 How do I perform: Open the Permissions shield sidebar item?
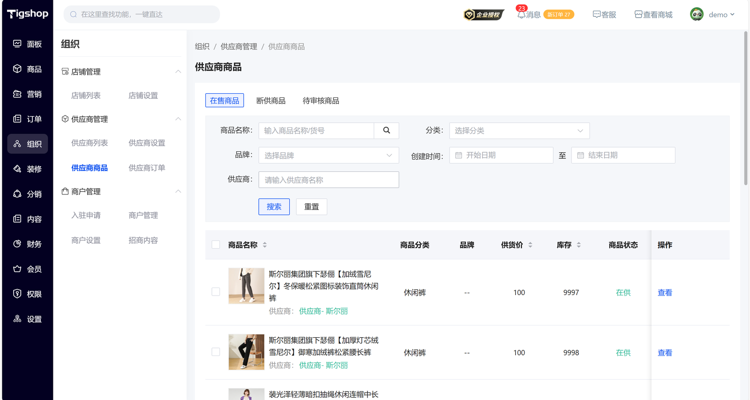click(x=27, y=294)
